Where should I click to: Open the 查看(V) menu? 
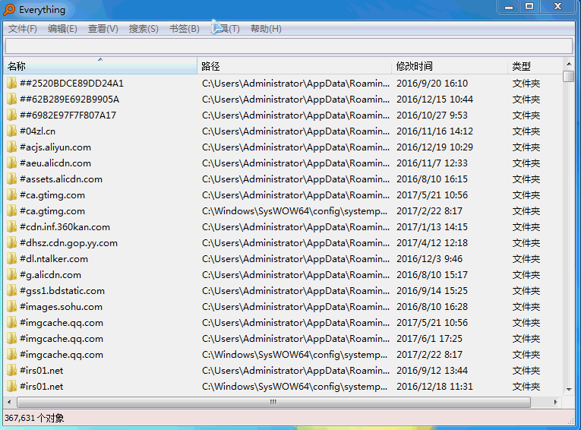tap(103, 29)
